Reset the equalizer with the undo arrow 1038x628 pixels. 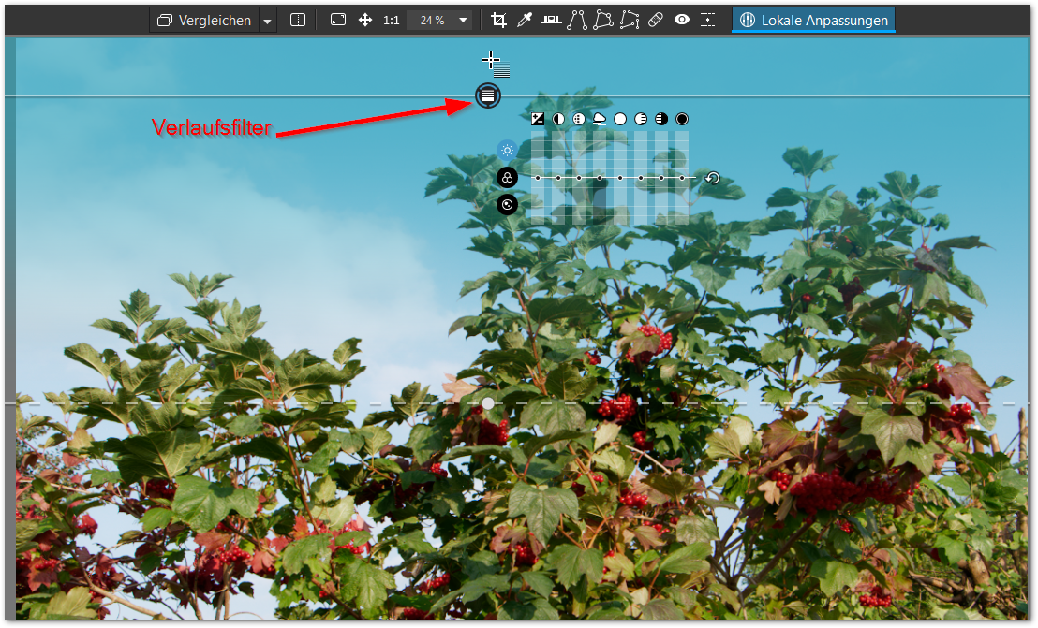[713, 178]
